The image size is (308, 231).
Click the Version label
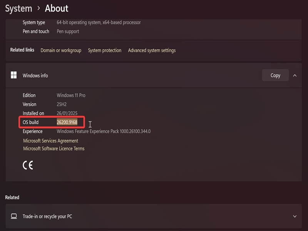30,104
